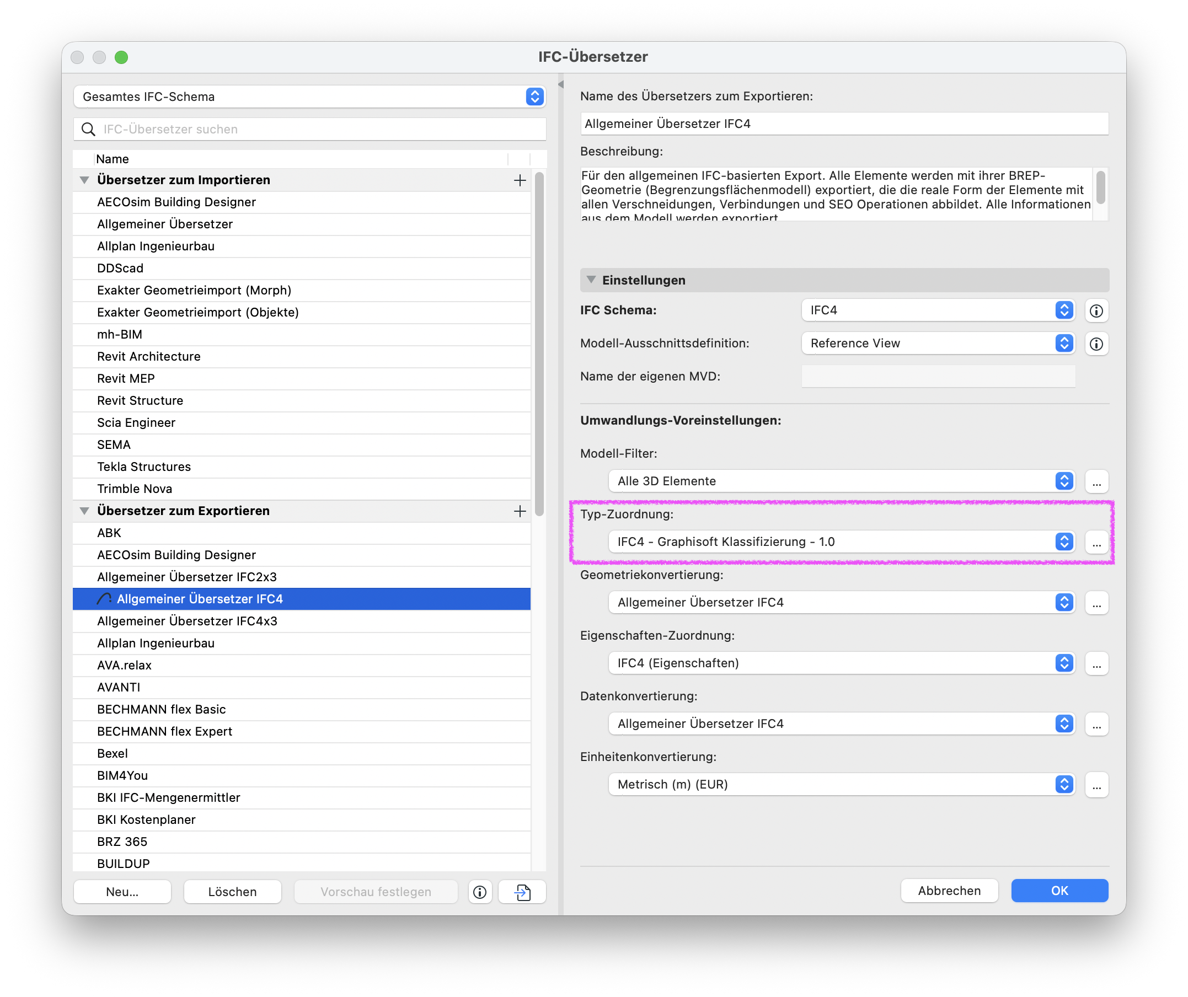Select AECOsim Building Designer import translator
The width and height of the screenshot is (1188, 997).
tap(302, 202)
